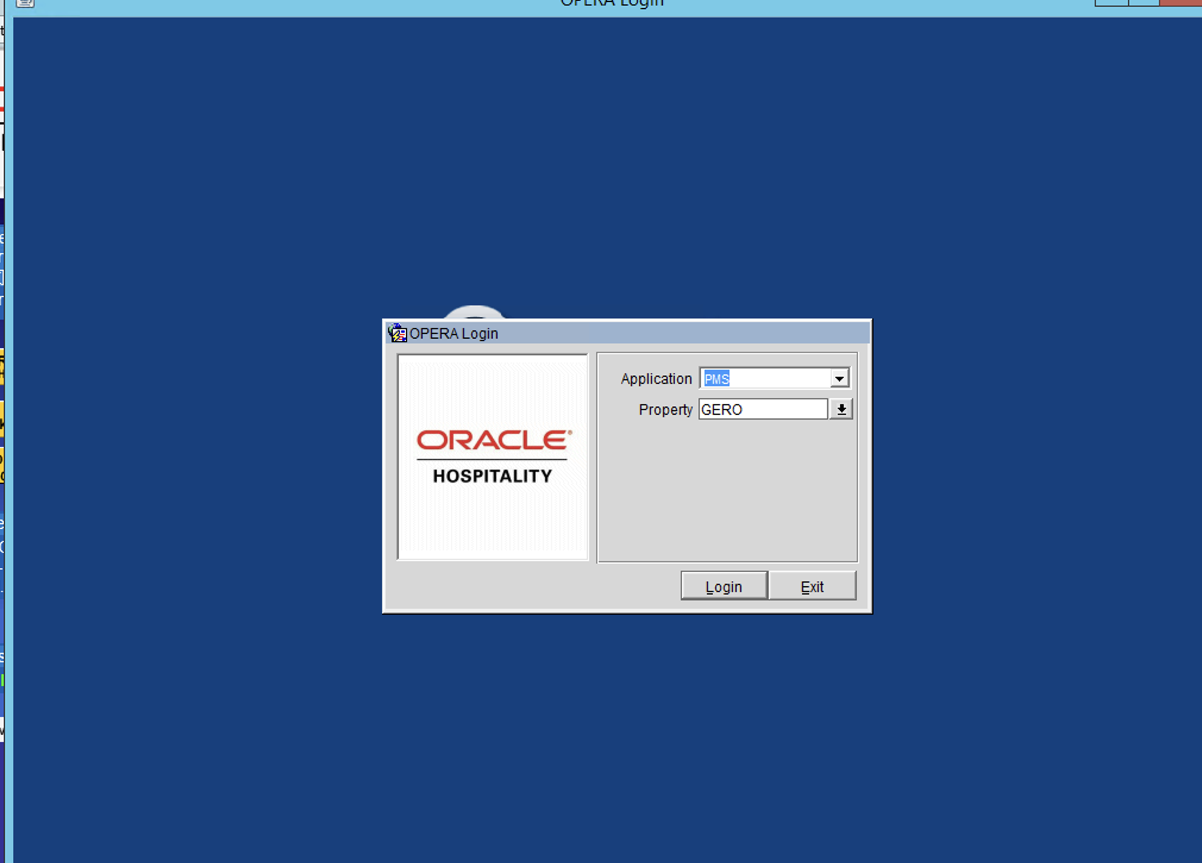Click the white rounded shape behind the dialog
1202x863 pixels.
[474, 312]
